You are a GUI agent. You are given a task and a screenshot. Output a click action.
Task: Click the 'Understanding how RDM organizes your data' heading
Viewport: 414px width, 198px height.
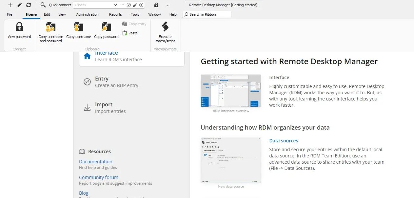265,127
